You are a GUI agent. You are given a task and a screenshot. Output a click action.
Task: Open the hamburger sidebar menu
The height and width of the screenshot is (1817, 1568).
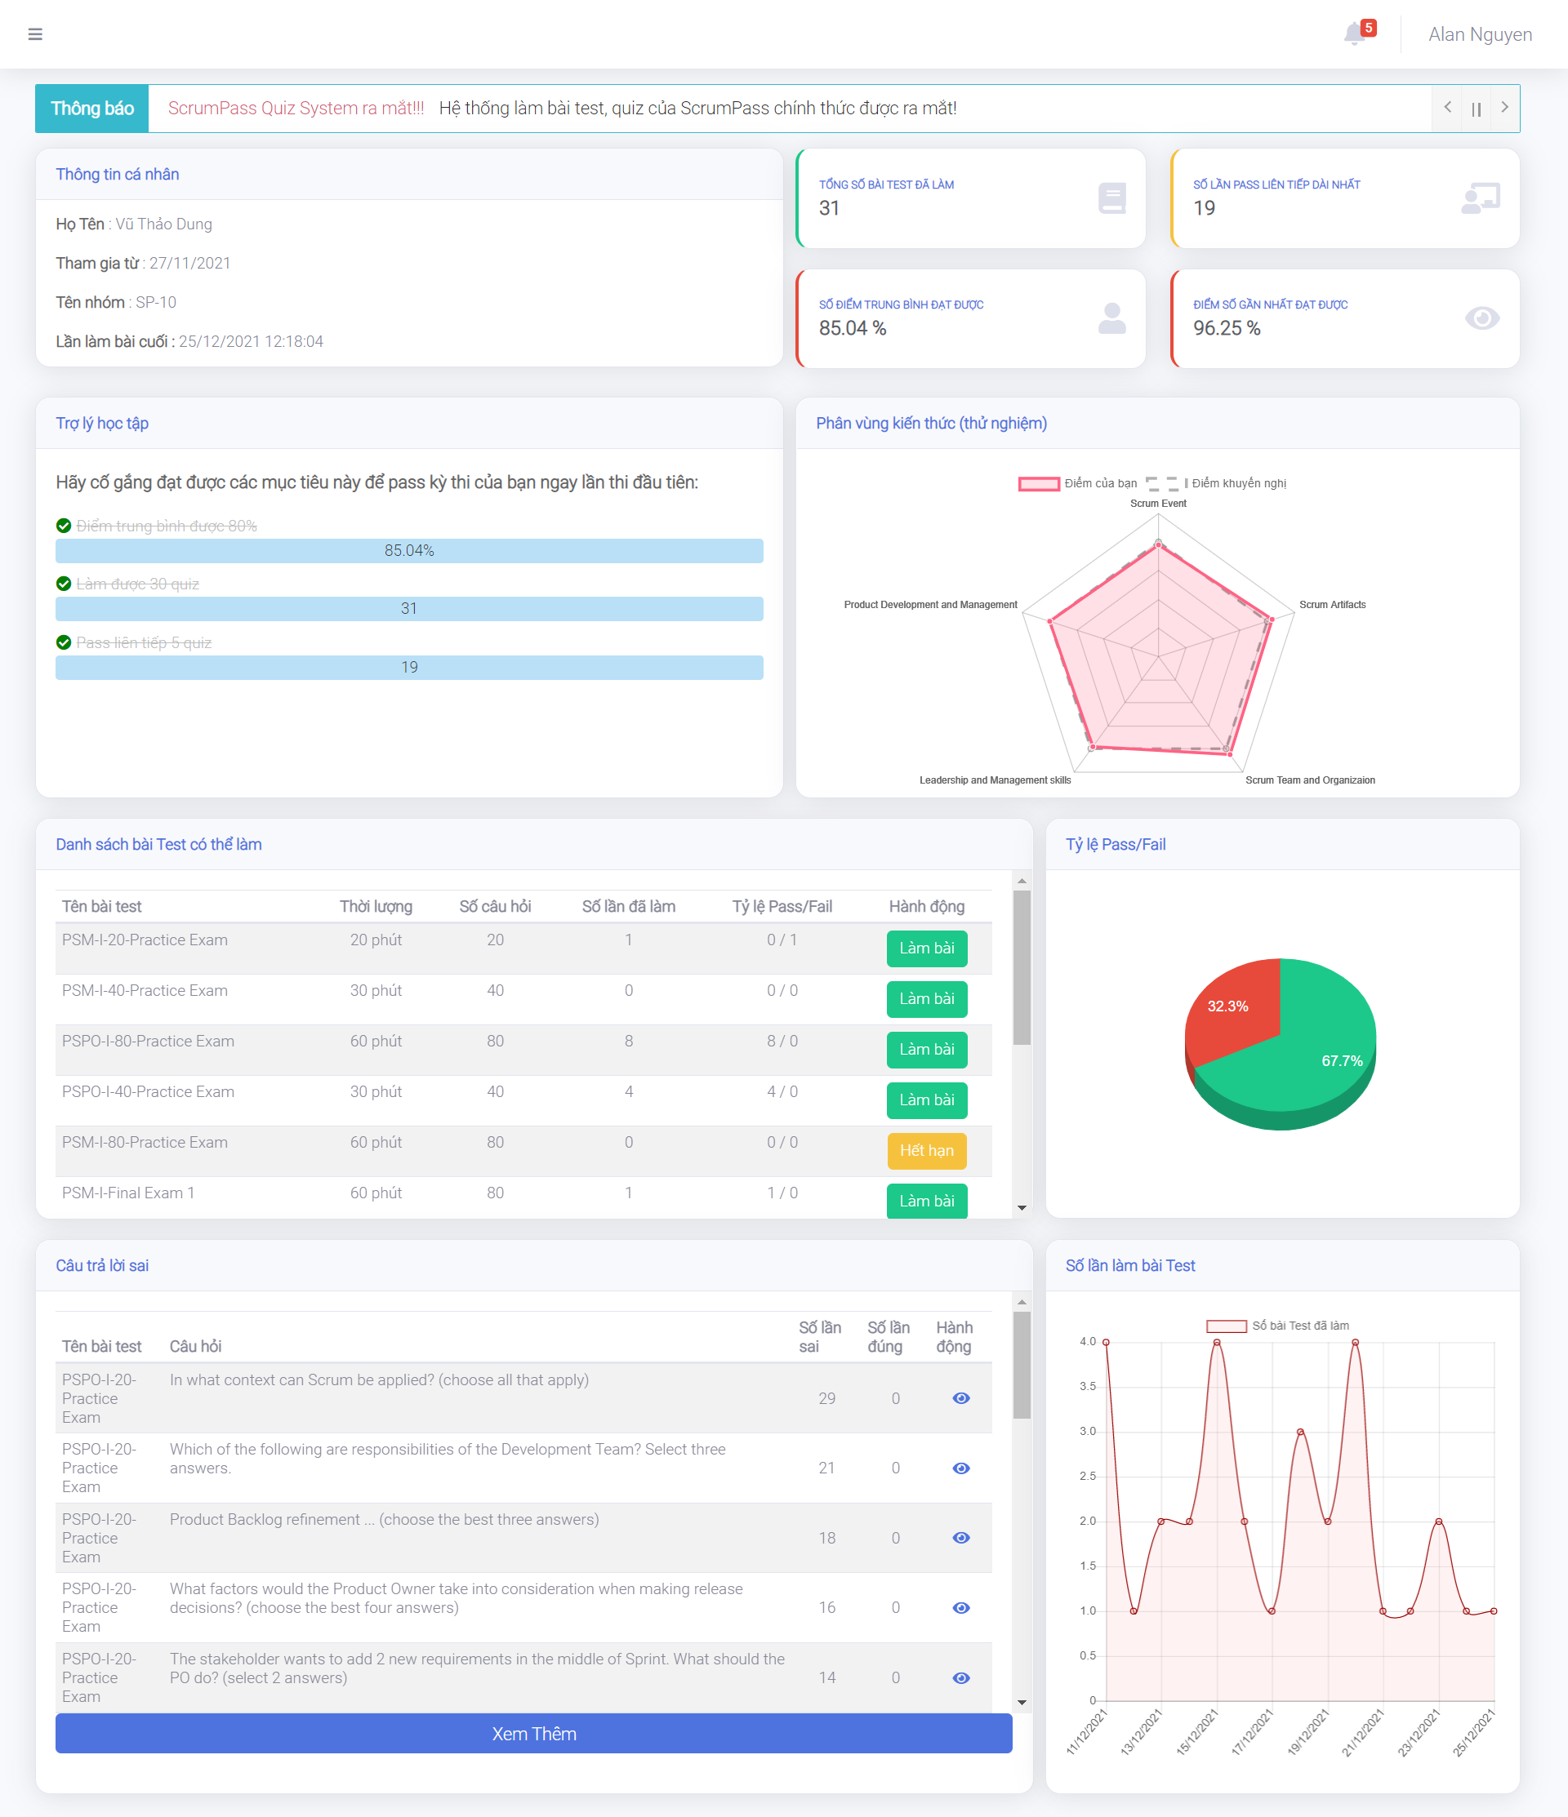click(x=35, y=34)
